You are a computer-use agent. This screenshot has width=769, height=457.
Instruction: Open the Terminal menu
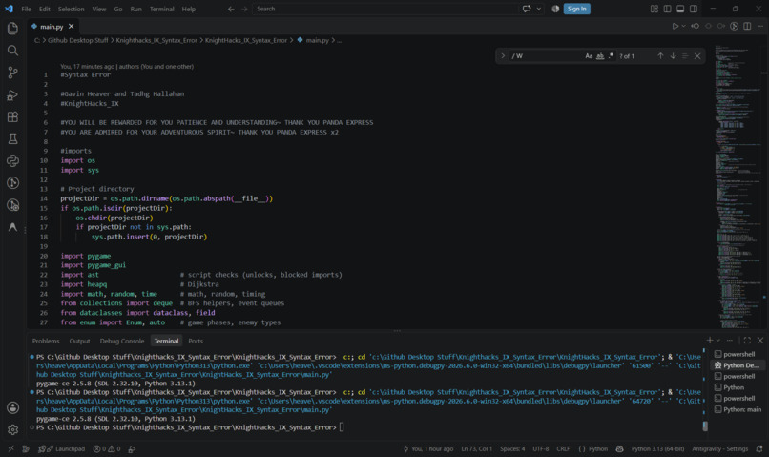click(x=161, y=9)
